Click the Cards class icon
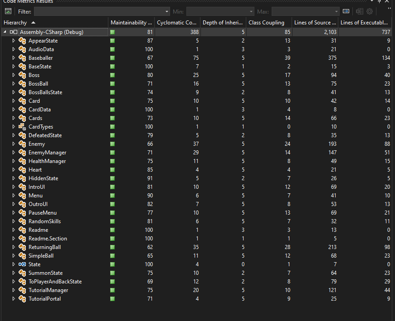 pyautogui.click(x=22, y=118)
